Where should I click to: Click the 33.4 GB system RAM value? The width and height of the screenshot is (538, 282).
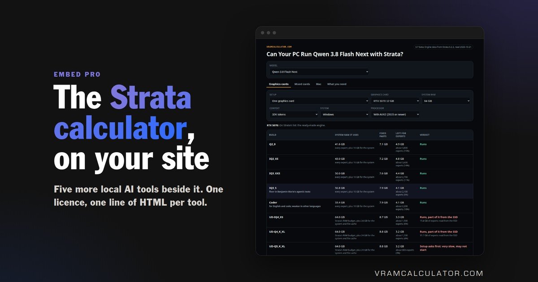point(340,202)
